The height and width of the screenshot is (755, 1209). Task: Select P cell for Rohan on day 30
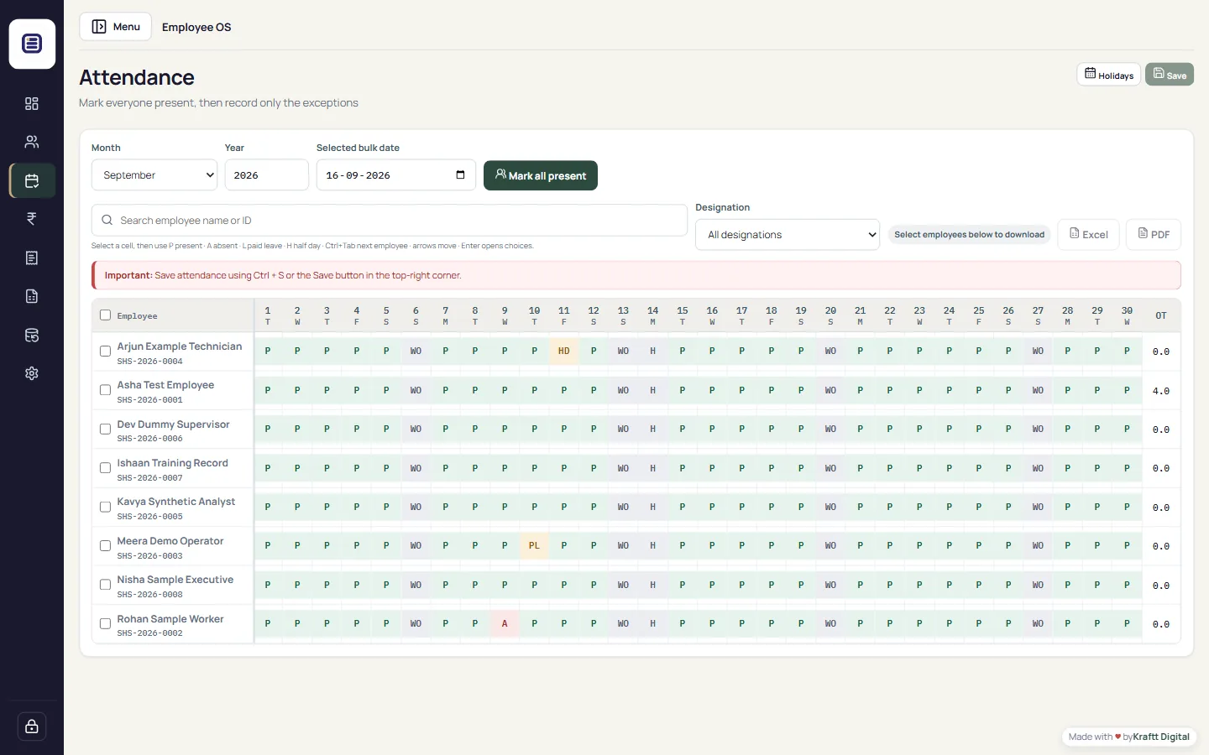pos(1127,623)
